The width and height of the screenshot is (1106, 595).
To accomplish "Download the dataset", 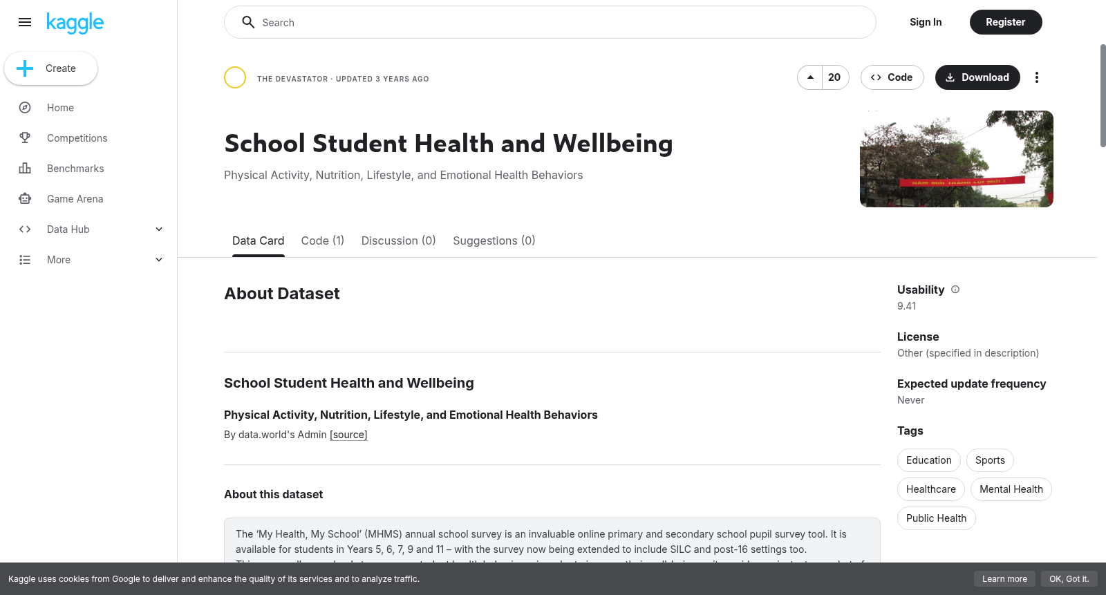I will click(977, 77).
